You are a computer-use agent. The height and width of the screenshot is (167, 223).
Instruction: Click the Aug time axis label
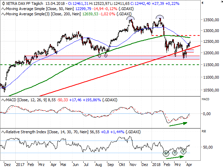pos(99,165)
